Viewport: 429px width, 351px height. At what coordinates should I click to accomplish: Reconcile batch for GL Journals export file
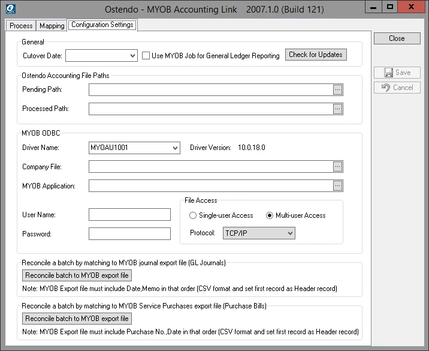pyautogui.click(x=77, y=275)
